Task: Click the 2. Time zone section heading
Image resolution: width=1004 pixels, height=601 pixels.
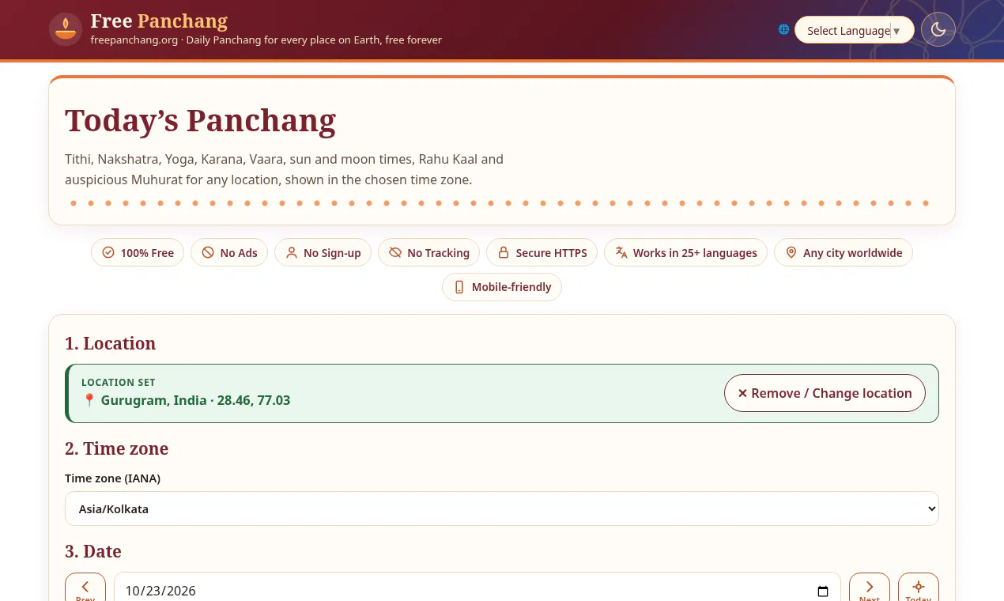Action: point(117,448)
